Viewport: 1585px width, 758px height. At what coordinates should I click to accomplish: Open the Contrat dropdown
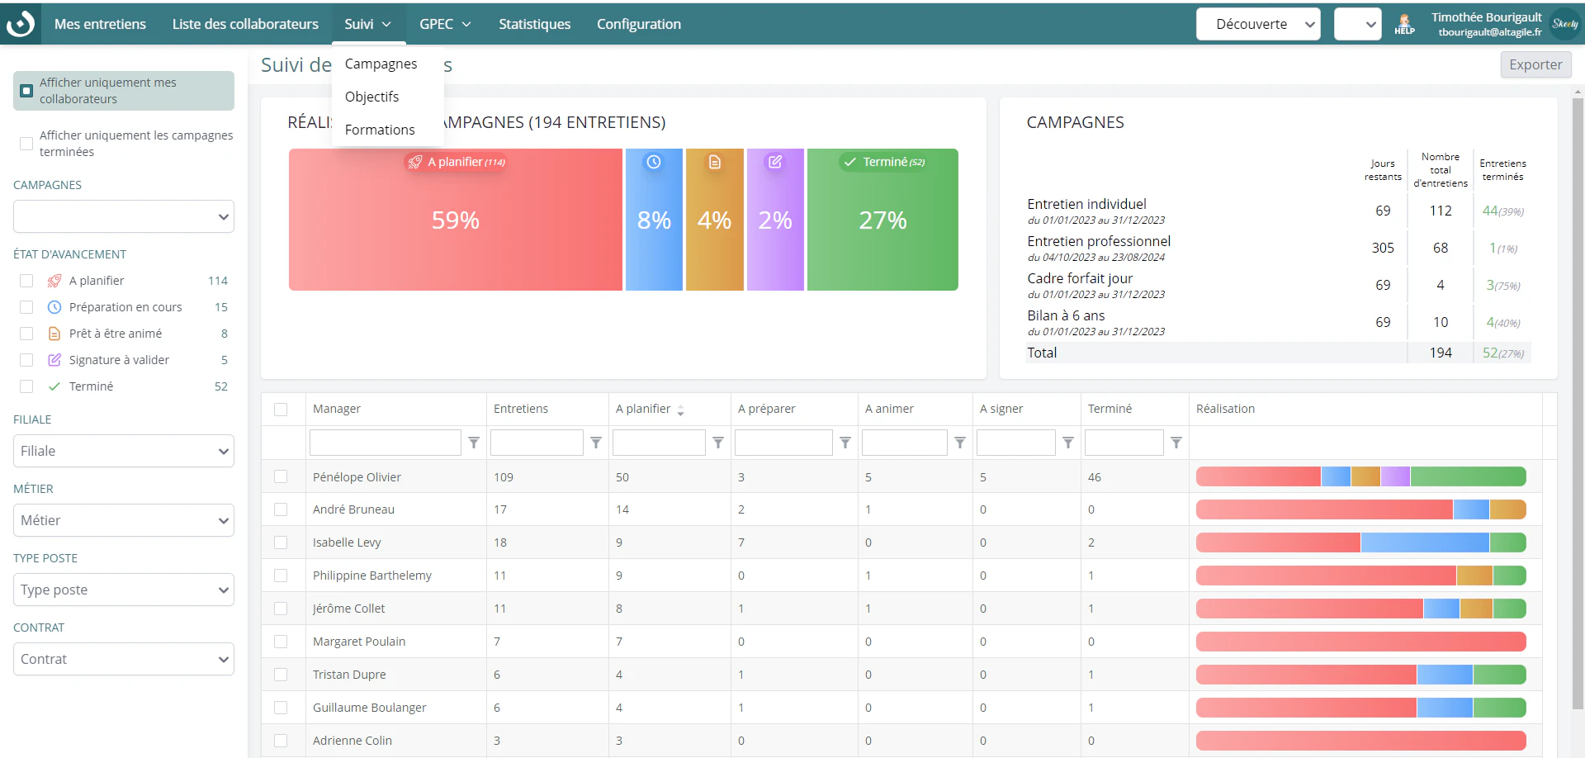tap(124, 659)
